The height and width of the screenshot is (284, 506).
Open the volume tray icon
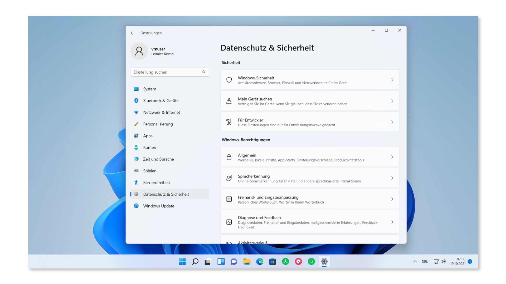[x=443, y=262]
